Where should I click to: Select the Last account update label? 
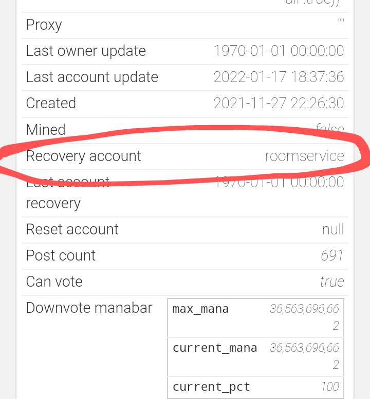click(x=92, y=77)
